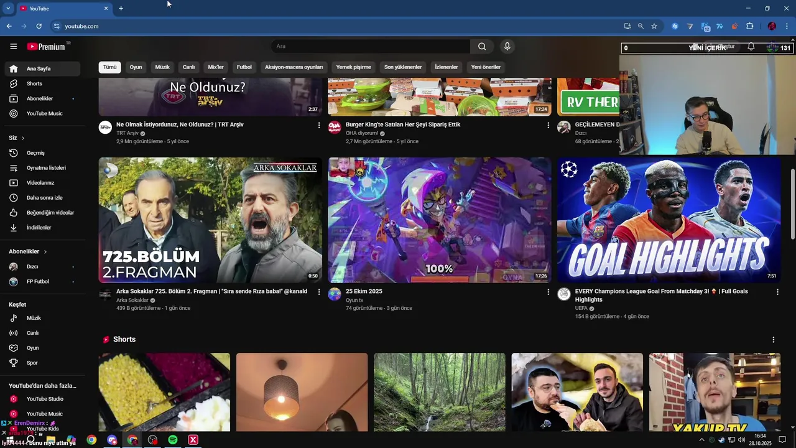Select the Futbol filter chip
The height and width of the screenshot is (448, 796).
click(244, 67)
